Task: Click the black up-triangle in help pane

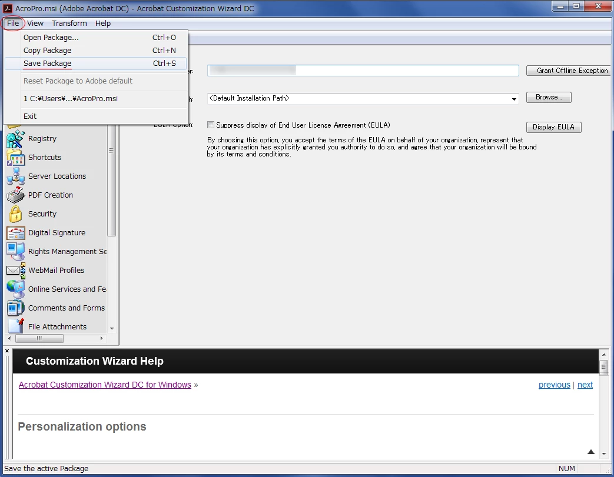Action: (x=591, y=452)
